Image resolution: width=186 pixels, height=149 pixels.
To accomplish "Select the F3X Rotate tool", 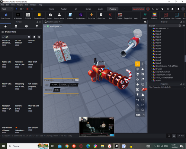I will click(138, 69).
